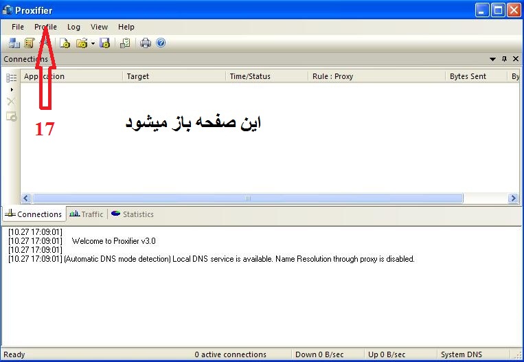This screenshot has width=524, height=362.
Task: Switch to the Connections tab
Action: 34,214
